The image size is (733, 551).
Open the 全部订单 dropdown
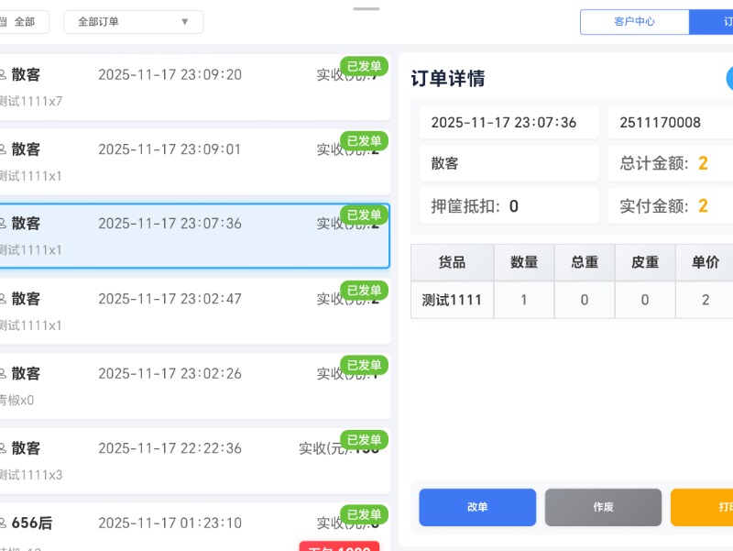pyautogui.click(x=133, y=21)
